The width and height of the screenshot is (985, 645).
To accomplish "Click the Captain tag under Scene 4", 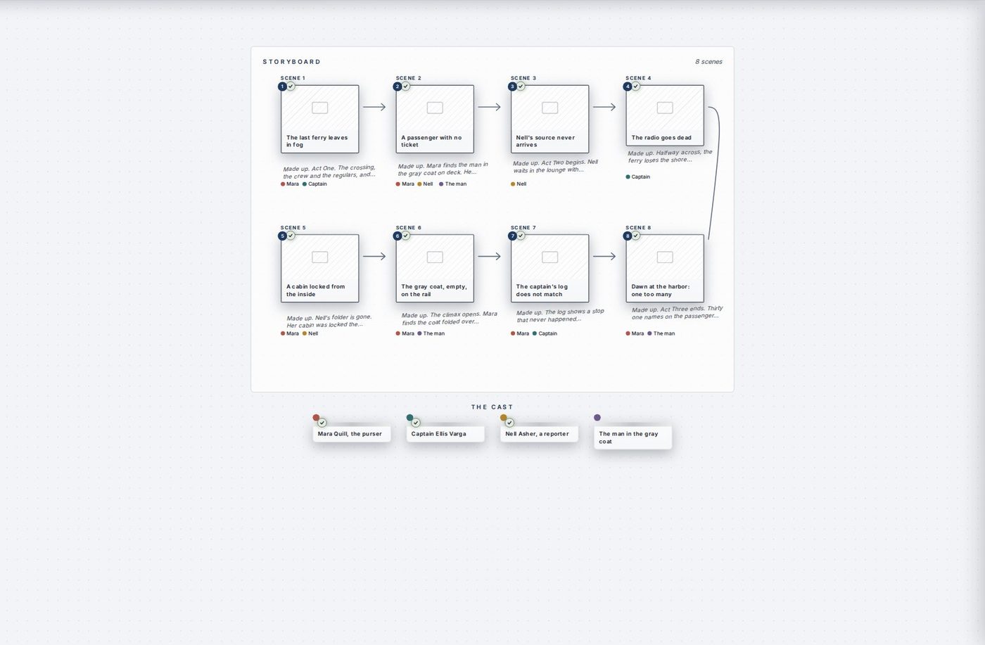I will 638,177.
